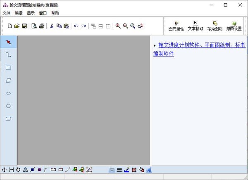The image size is (248, 180).
Task: Click the red hatch pattern fill icon
Action: click(134, 170)
